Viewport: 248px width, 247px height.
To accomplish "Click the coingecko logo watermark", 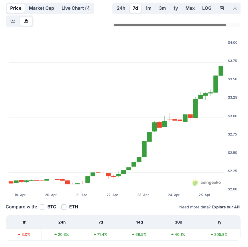I will click(x=206, y=183).
